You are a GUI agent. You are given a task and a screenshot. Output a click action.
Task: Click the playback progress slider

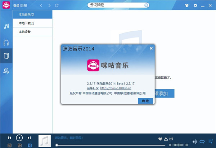click(x=111, y=145)
